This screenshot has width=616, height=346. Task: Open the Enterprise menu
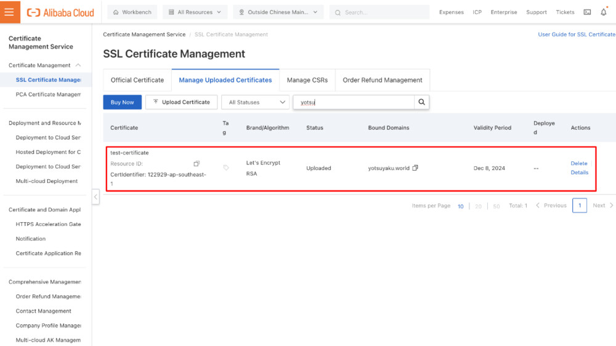pos(504,12)
